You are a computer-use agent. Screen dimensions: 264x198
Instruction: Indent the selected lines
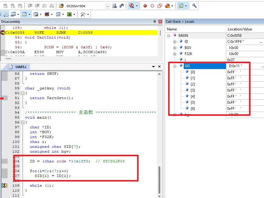(30, 6)
